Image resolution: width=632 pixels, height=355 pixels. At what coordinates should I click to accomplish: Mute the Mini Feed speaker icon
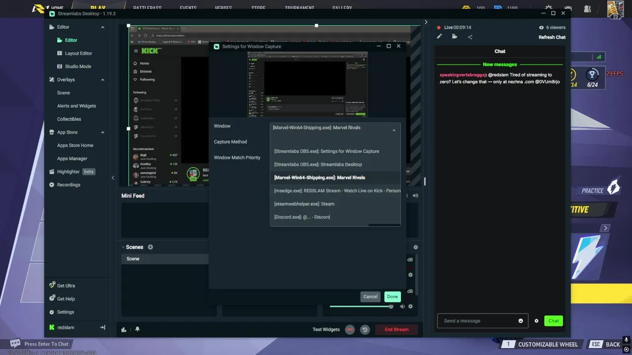[x=416, y=196]
